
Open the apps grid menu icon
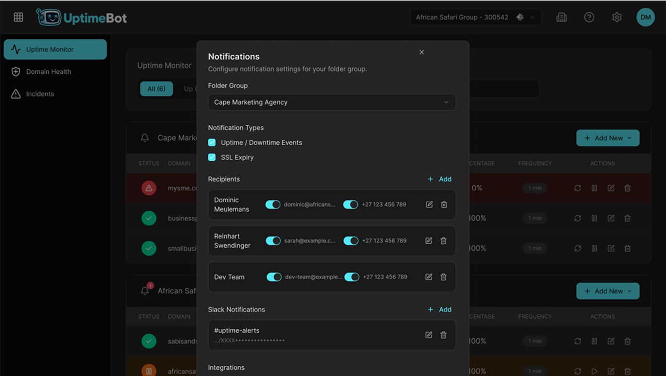point(18,17)
